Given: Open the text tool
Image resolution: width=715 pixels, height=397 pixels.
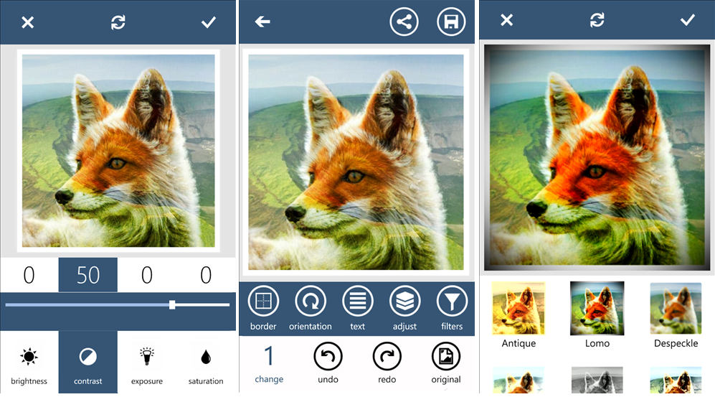Looking at the screenshot, I should (357, 308).
